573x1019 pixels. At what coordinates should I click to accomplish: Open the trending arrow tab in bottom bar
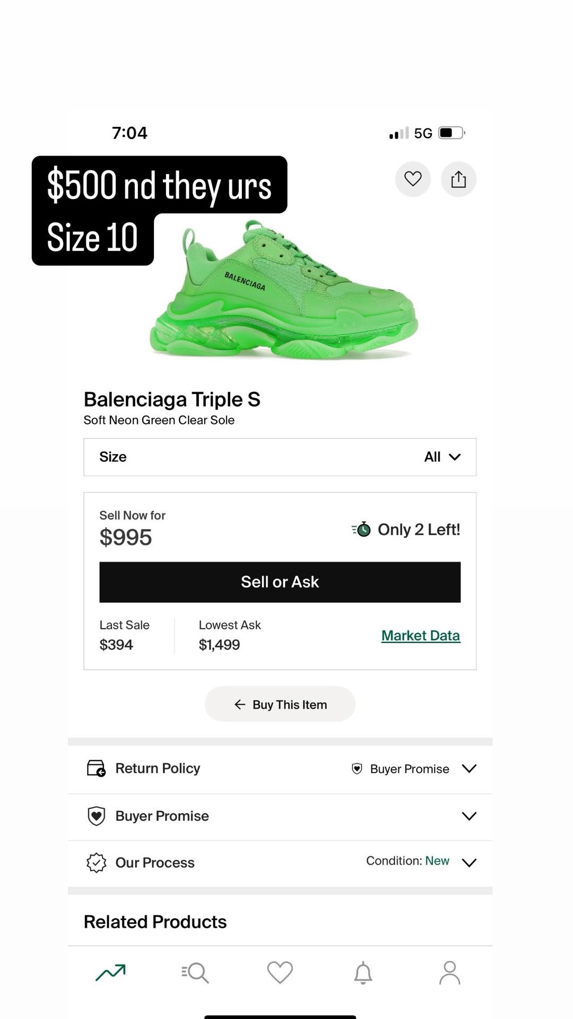110,972
